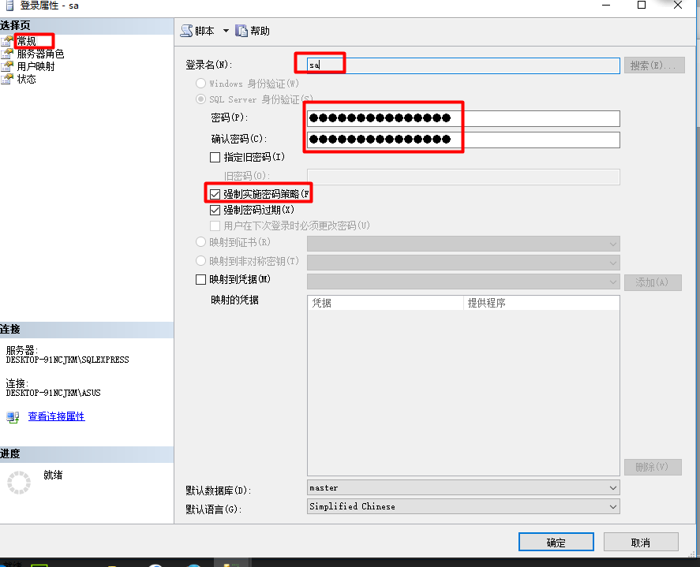Screen dimensions: 700x567
Task: Open the 脚本 dropdown arrow
Action: point(226,31)
